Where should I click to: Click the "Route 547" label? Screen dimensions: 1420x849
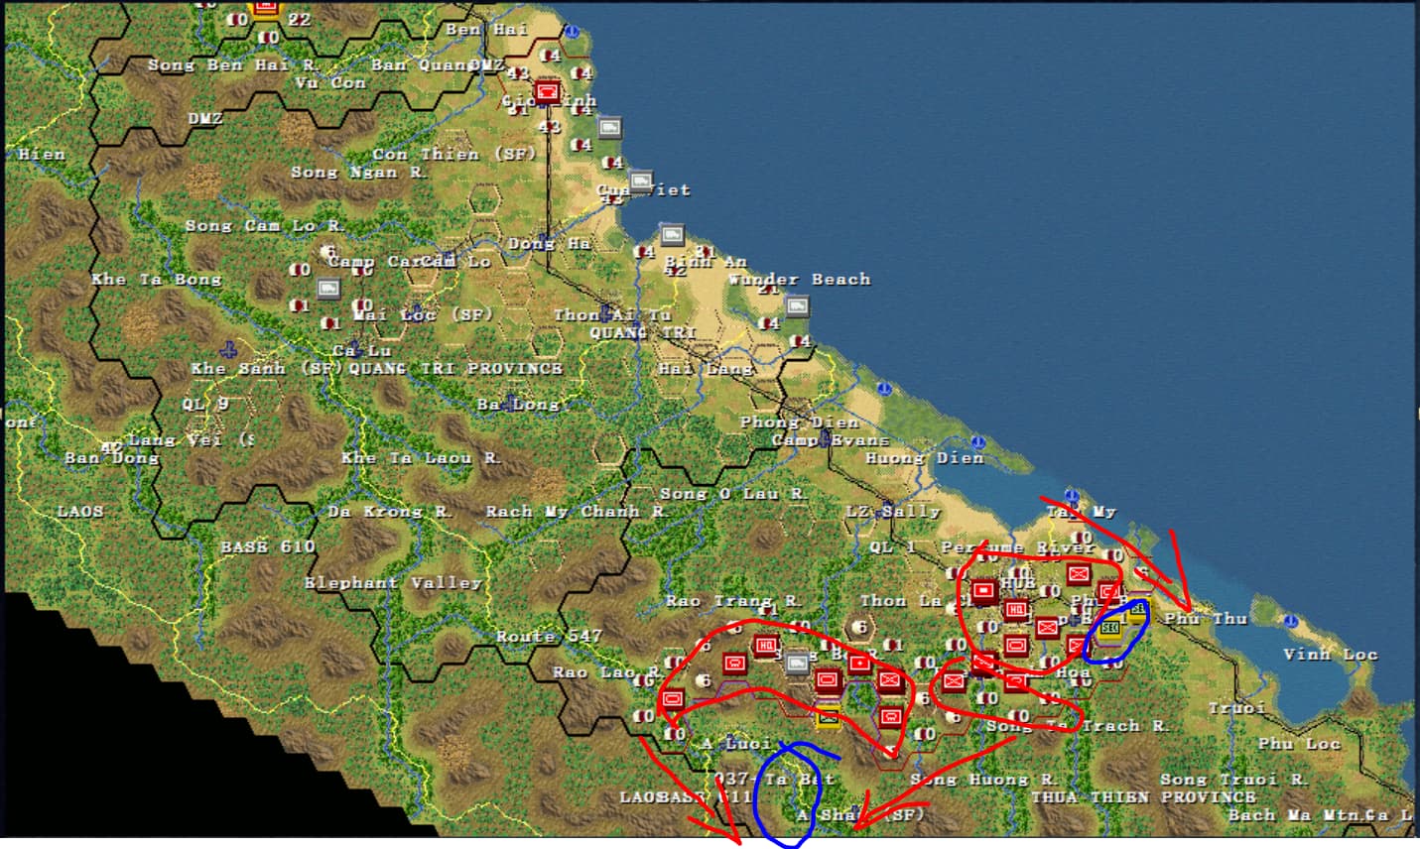(x=549, y=636)
